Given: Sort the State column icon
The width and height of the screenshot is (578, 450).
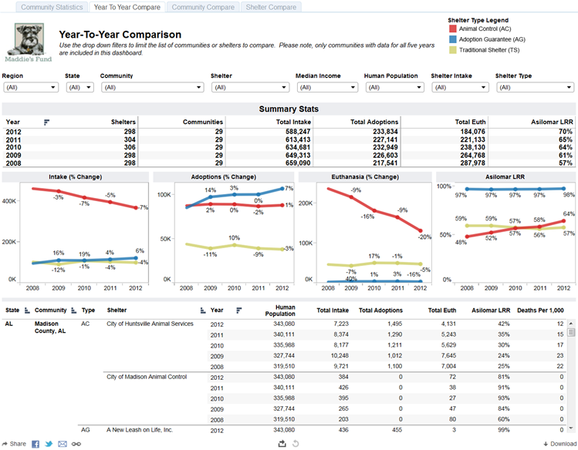Looking at the screenshot, I should click(27, 311).
